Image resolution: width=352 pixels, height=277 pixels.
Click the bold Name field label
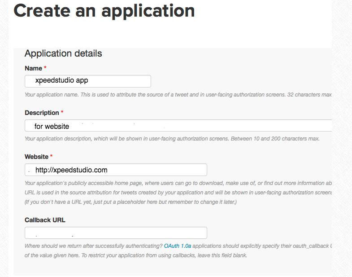tap(33, 68)
